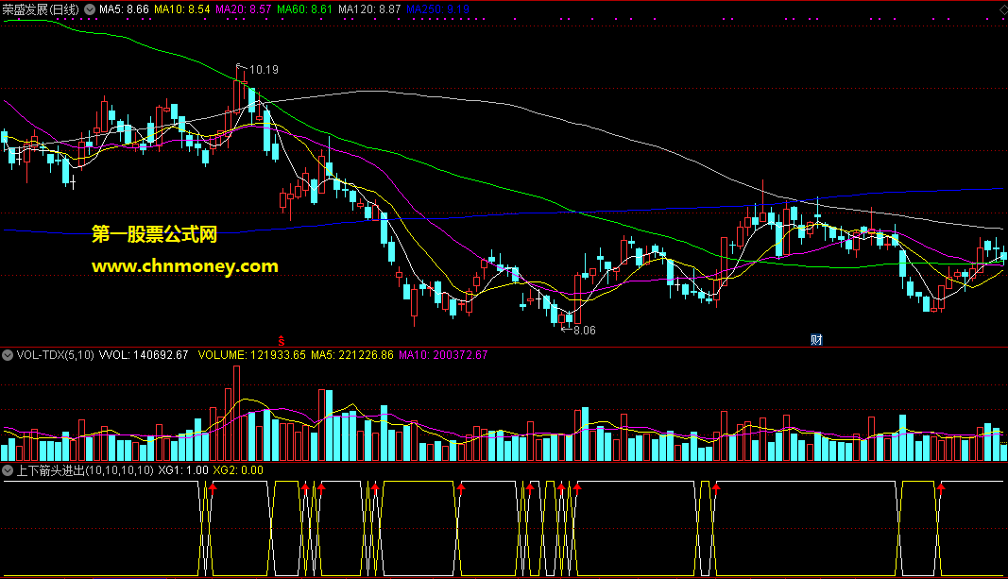This screenshot has height=579, width=1008.
Task: Click the VOLUME: 121933.65 value
Action: pos(251,355)
